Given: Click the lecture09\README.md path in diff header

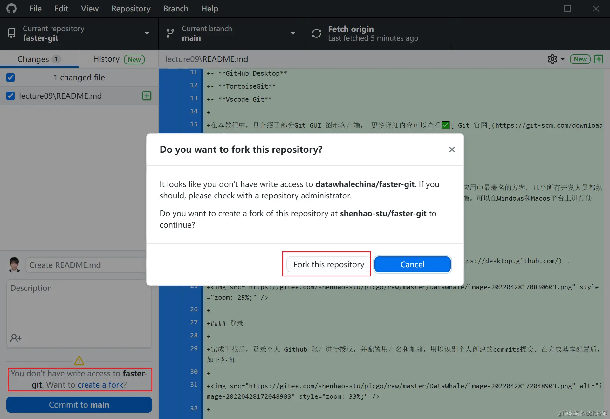Looking at the screenshot, I should click(207, 59).
